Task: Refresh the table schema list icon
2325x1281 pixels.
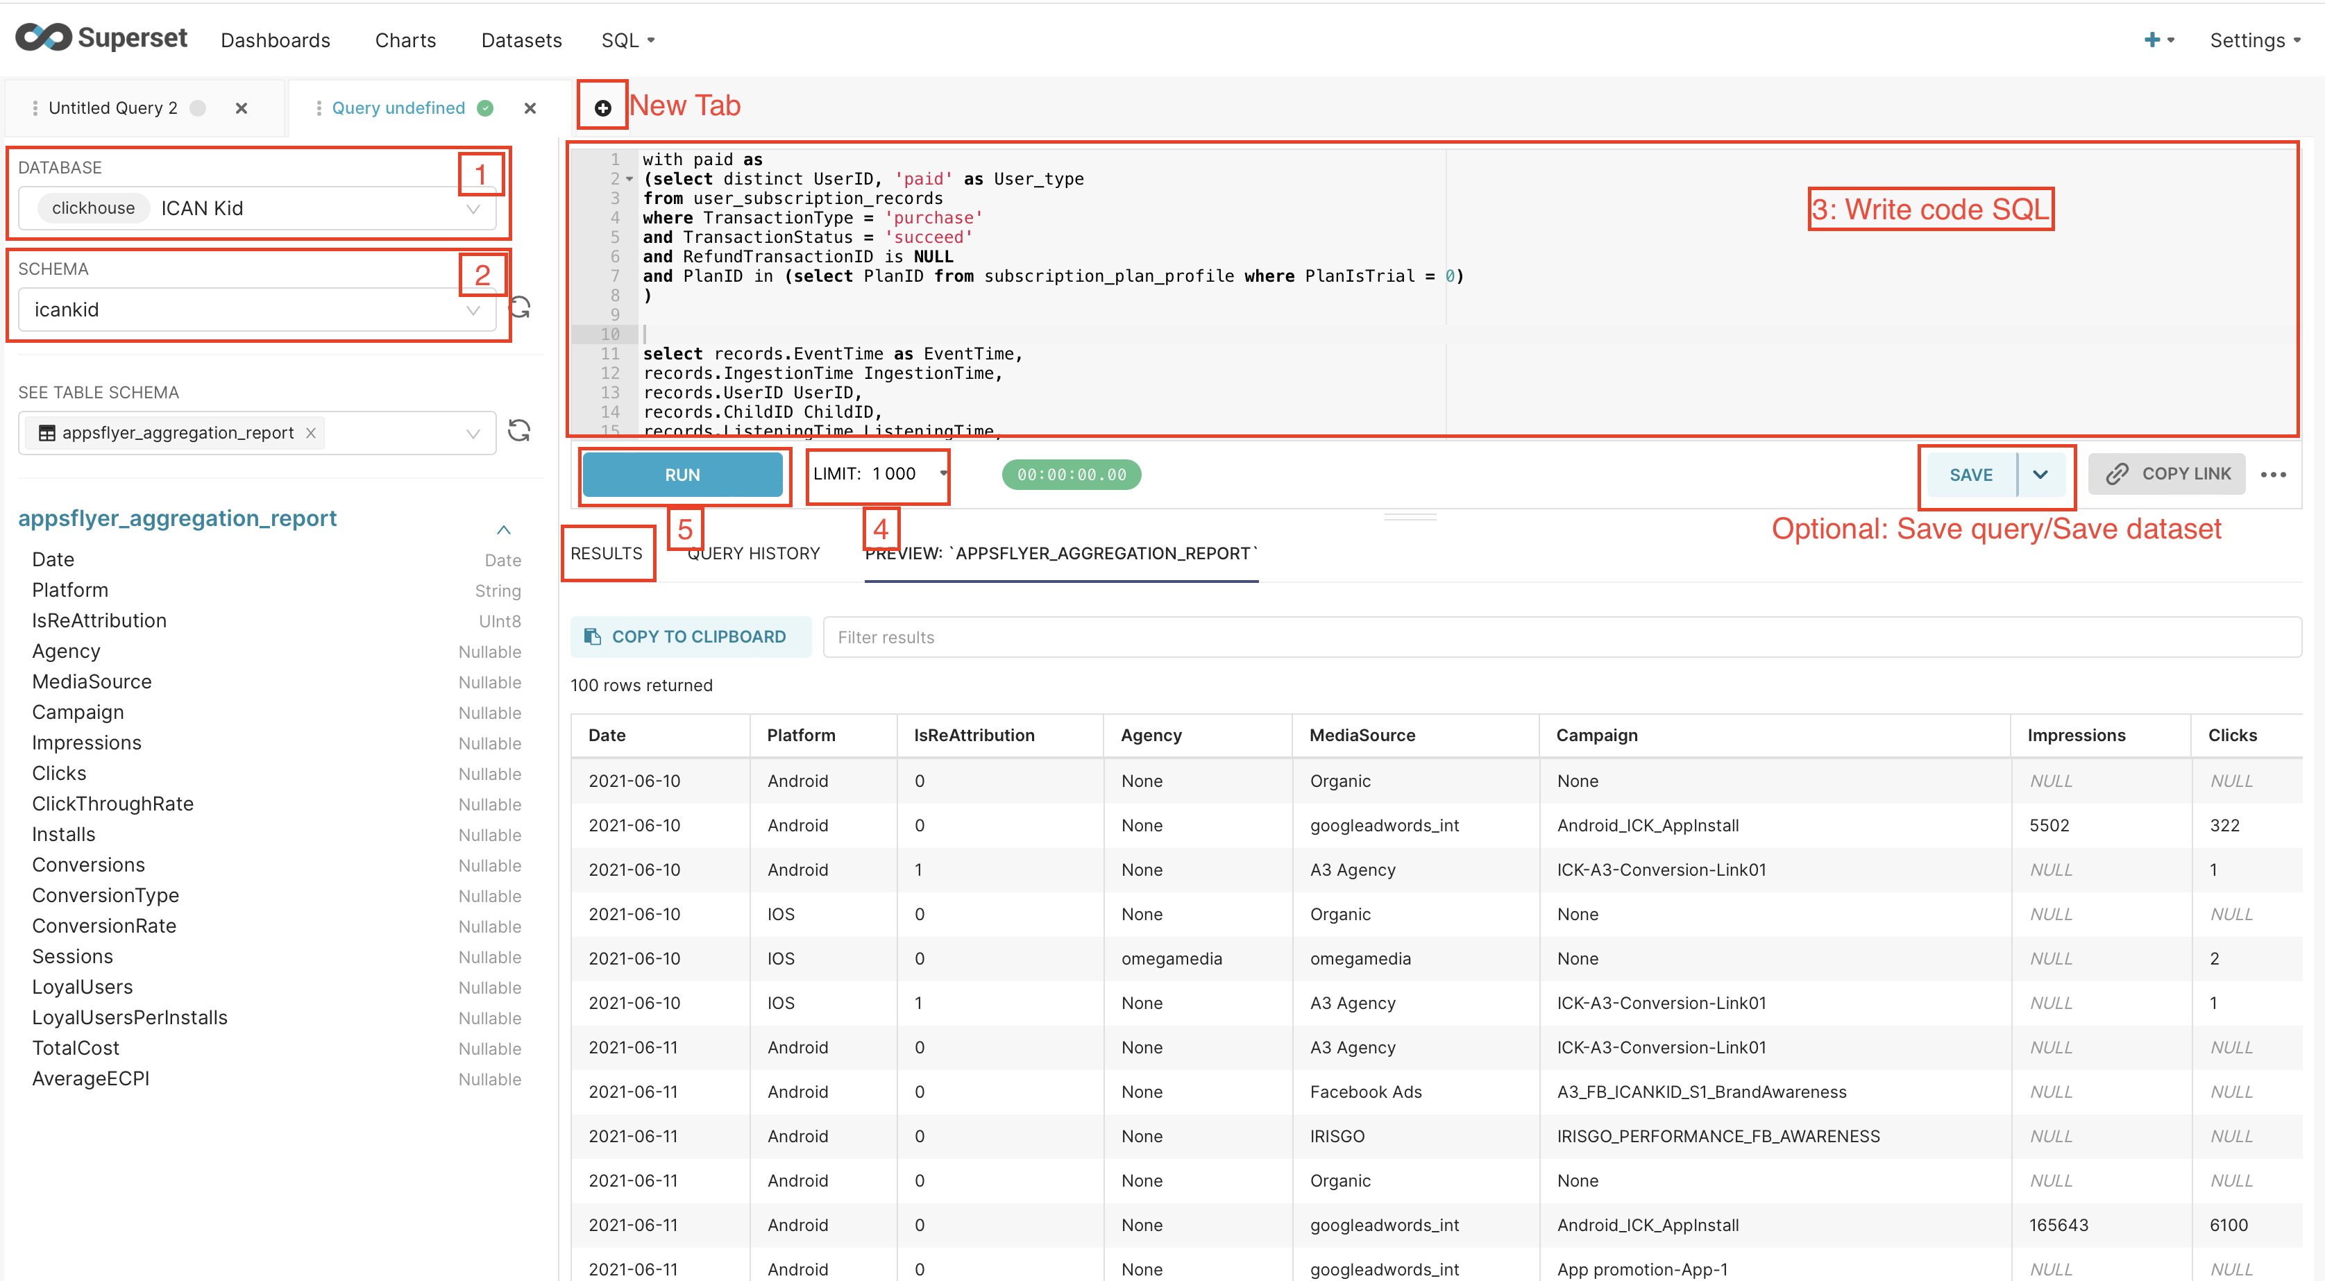Action: pyautogui.click(x=519, y=431)
